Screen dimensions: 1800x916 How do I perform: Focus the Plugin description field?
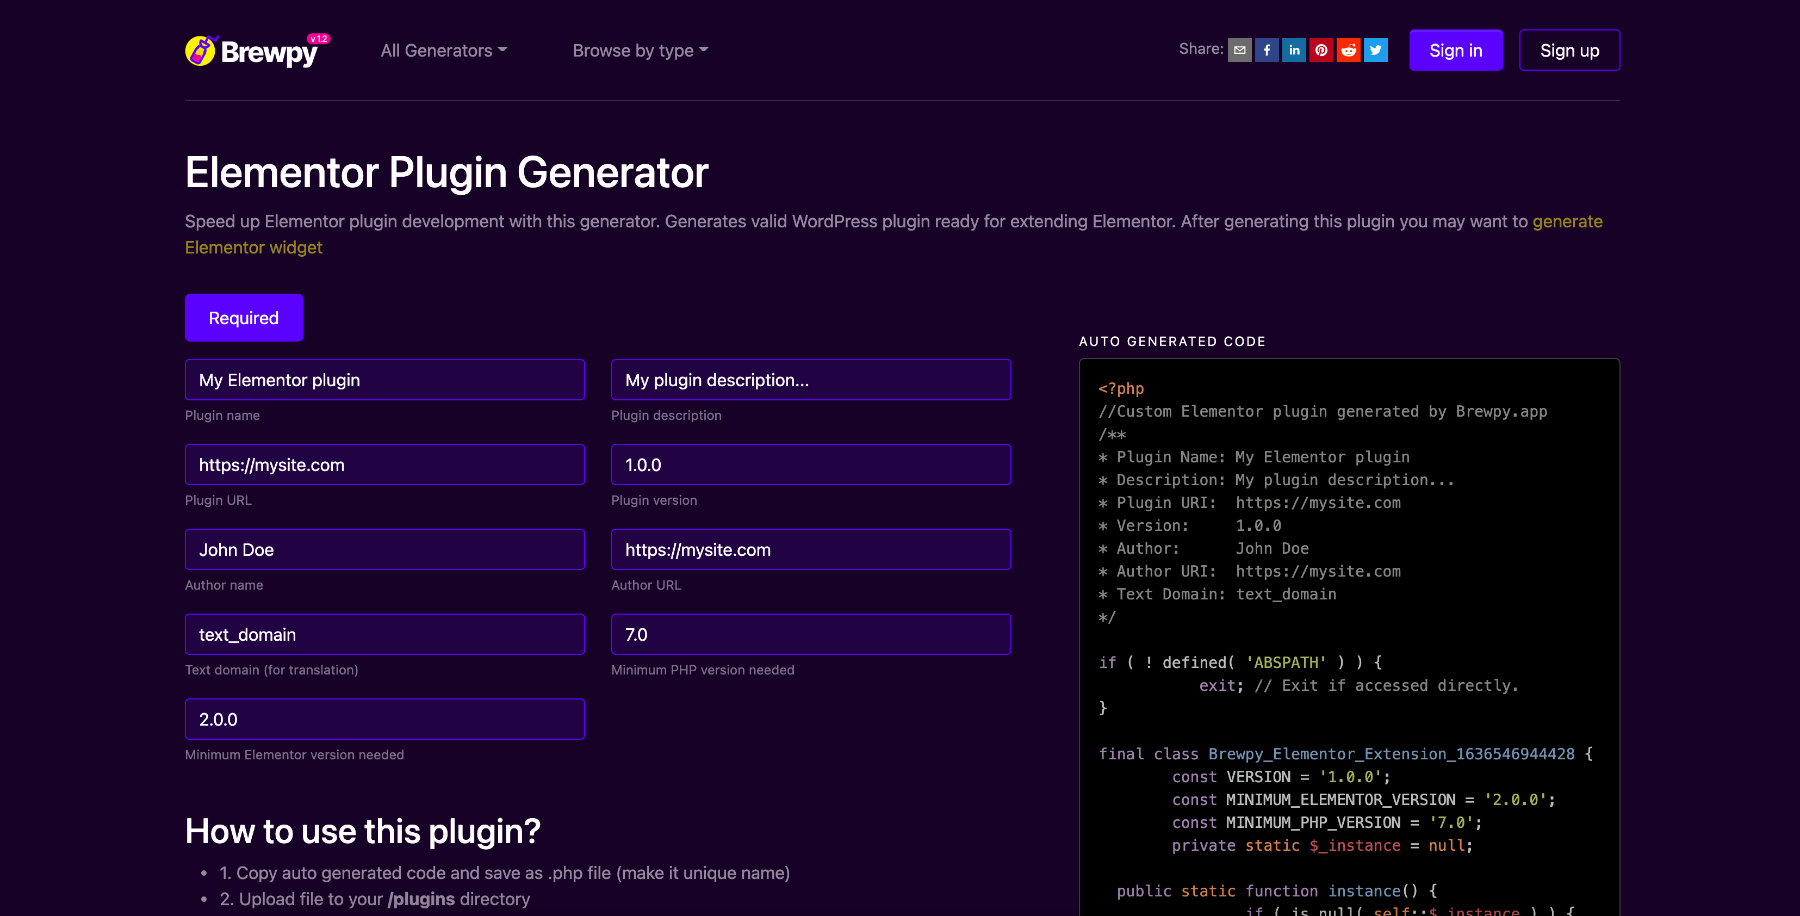coord(811,380)
